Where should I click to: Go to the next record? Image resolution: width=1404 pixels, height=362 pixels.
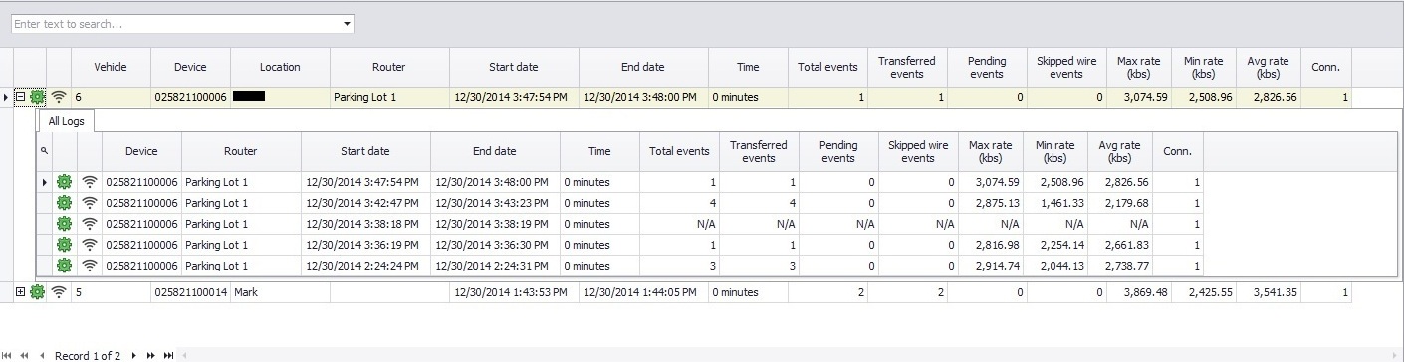pos(133,355)
